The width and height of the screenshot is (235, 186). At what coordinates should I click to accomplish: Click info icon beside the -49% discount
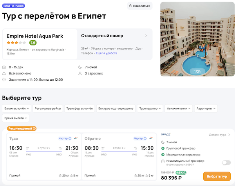pos(184,172)
